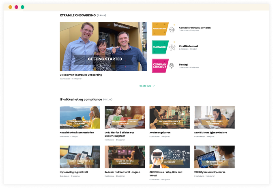Open IT security director course thumbnail
Screen dimensions: 273x188
[x=125, y=117]
